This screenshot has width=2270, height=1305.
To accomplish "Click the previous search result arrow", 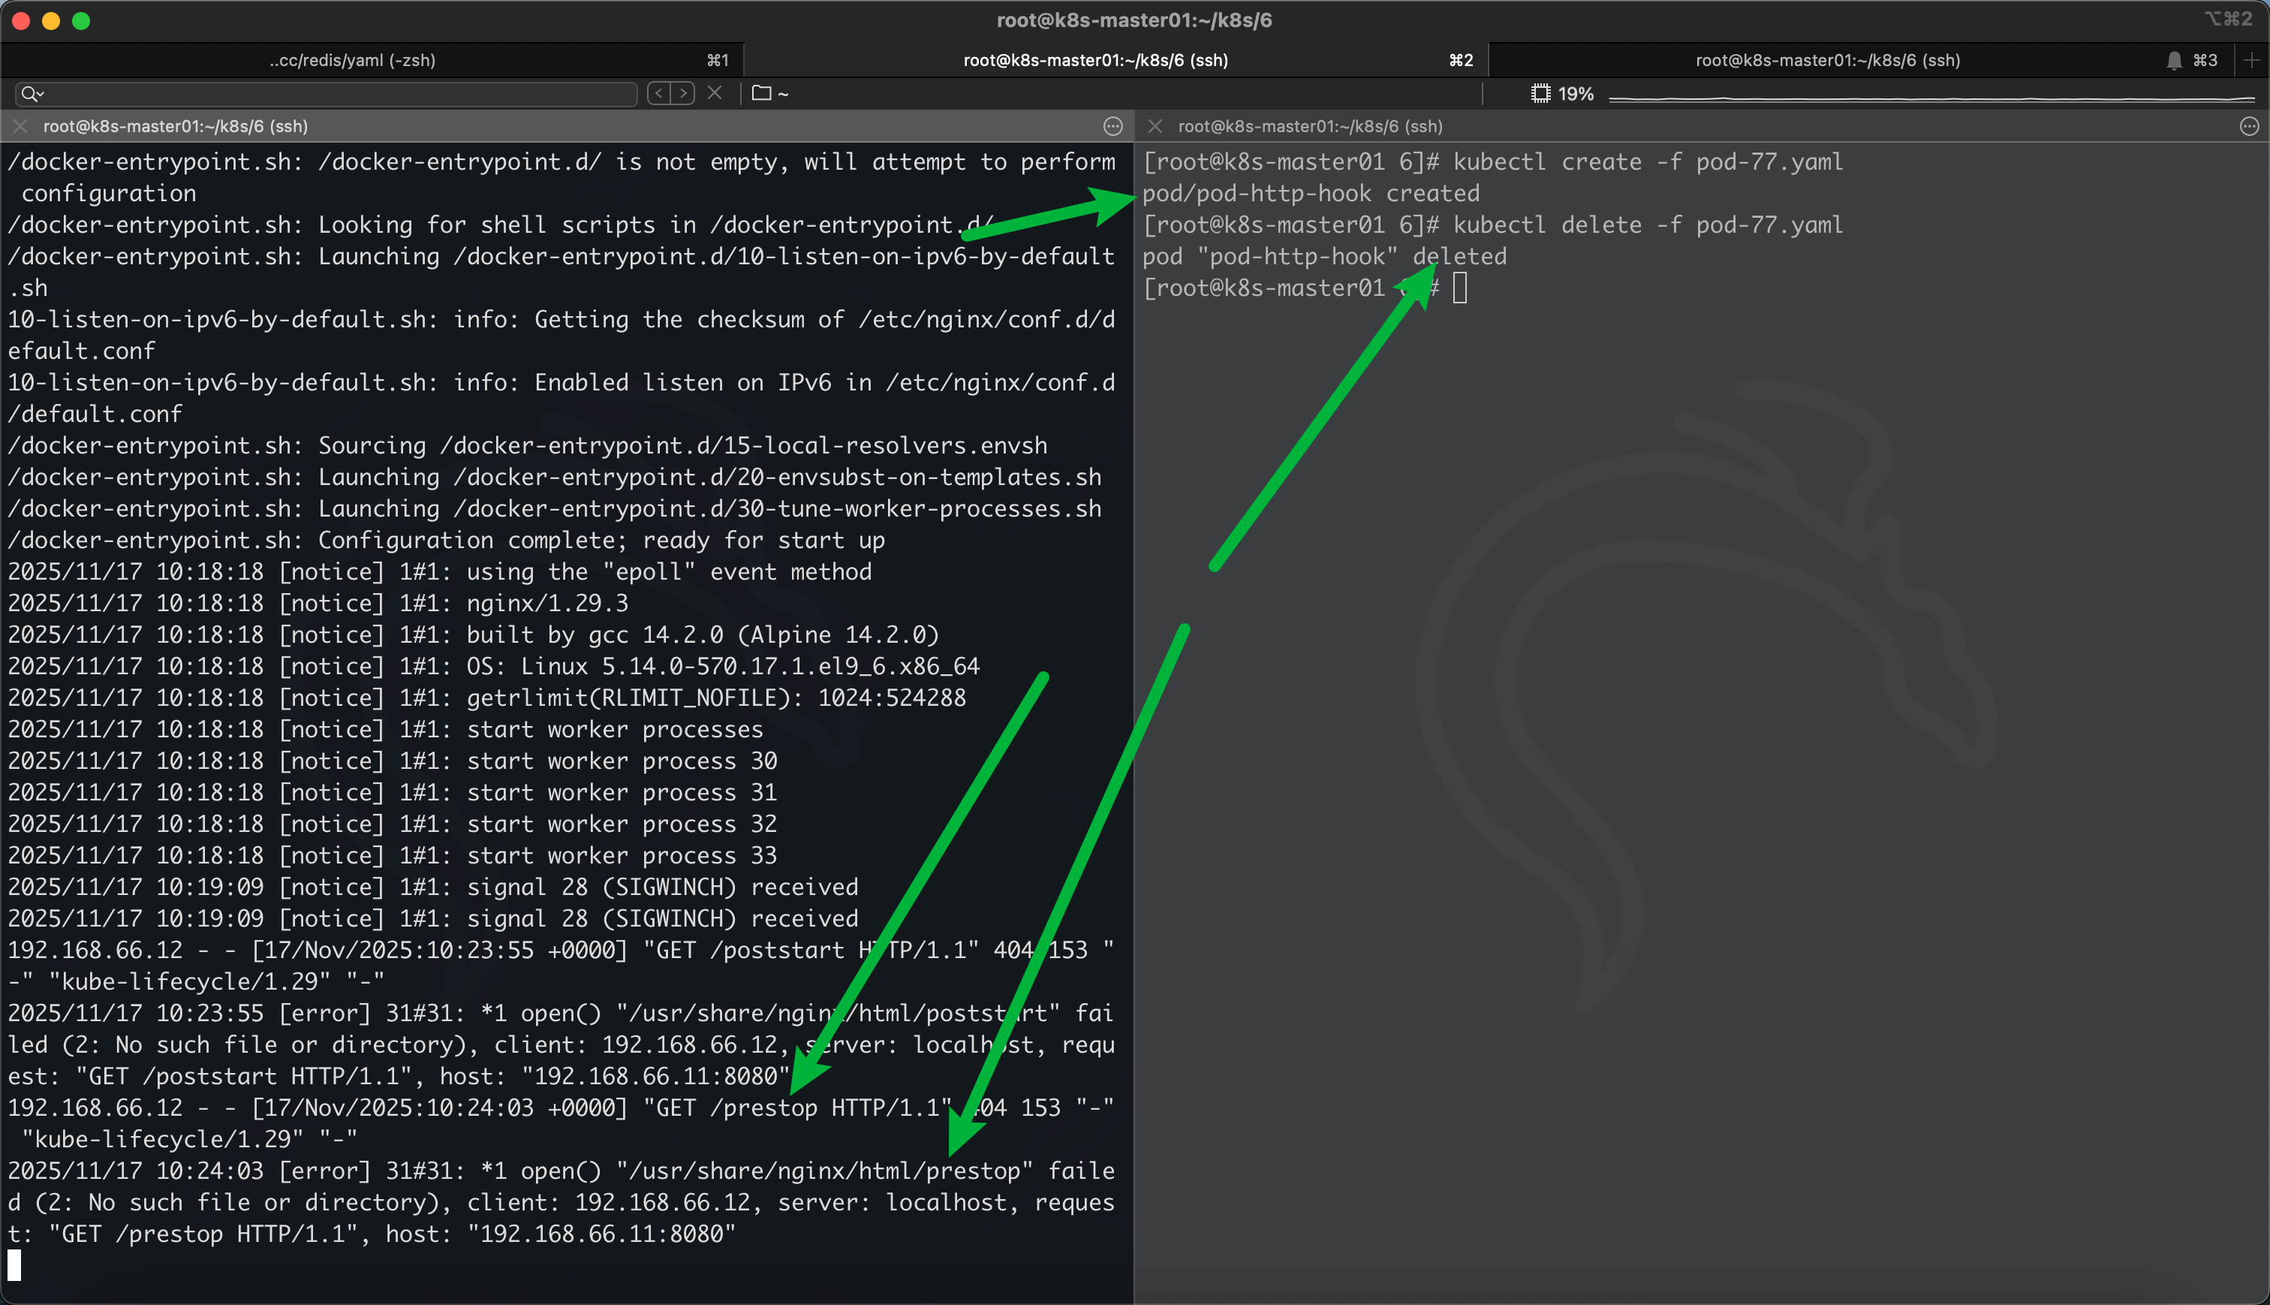I will (x=659, y=93).
